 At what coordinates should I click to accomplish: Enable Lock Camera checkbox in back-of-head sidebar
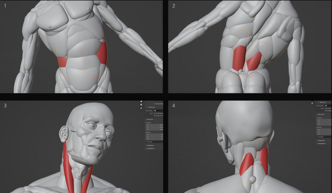coord(326,111)
